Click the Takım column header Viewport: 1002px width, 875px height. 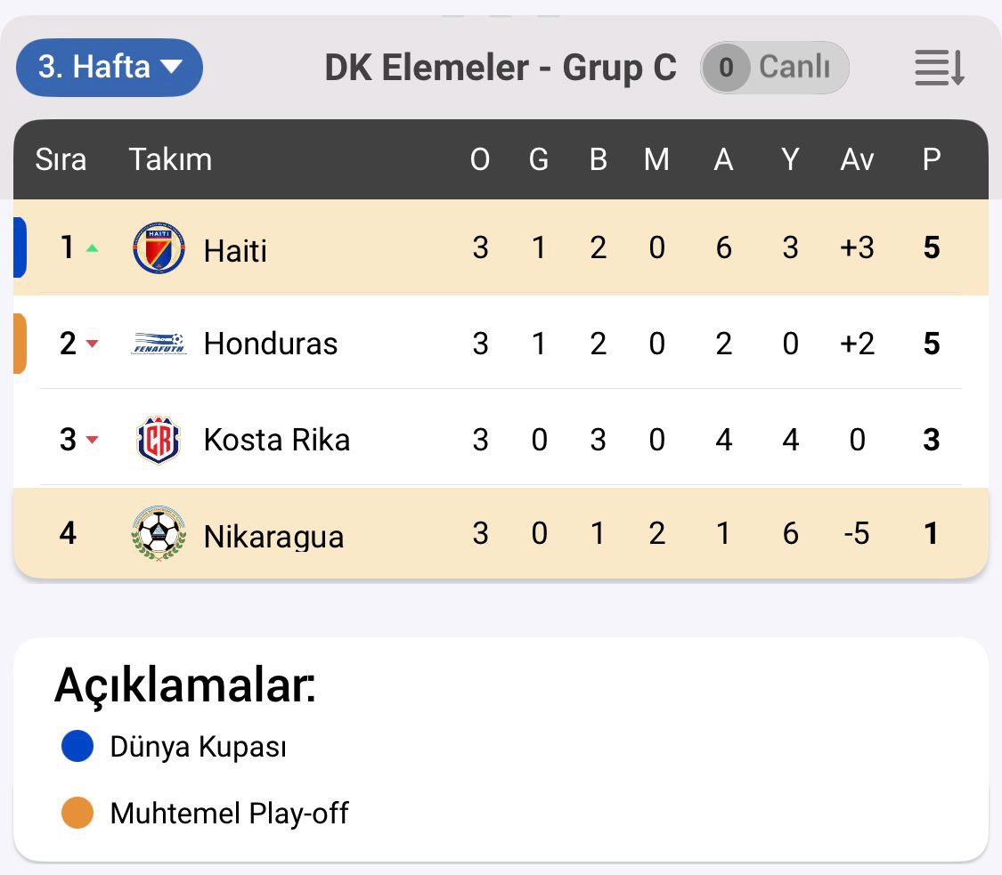point(170,159)
